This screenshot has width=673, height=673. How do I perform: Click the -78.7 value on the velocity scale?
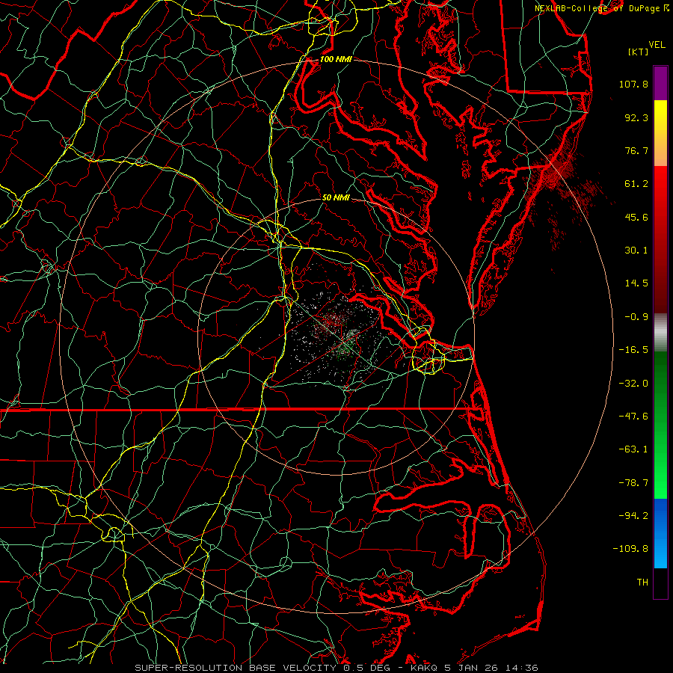click(633, 483)
